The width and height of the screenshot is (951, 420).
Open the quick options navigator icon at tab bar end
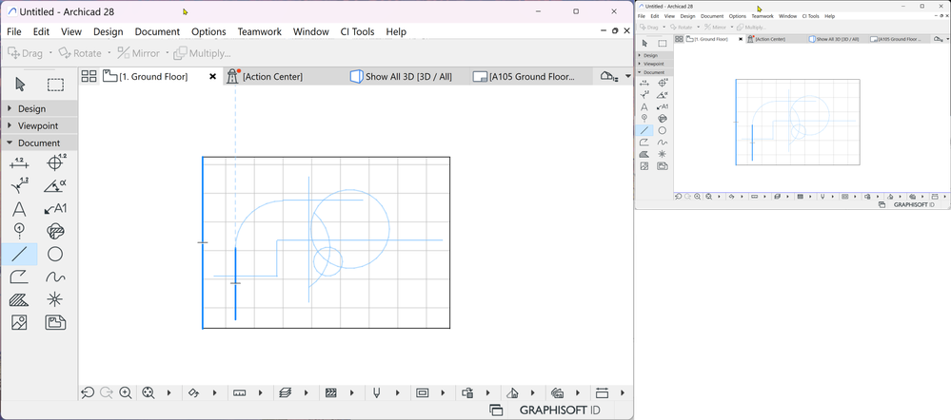pyautogui.click(x=608, y=76)
